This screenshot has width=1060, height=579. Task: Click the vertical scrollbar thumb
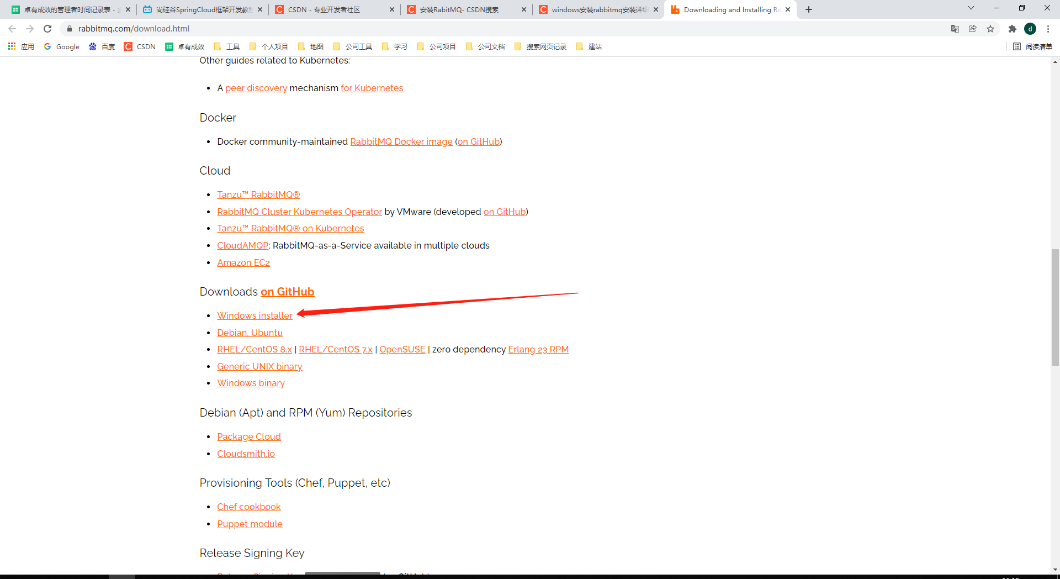(x=1055, y=307)
